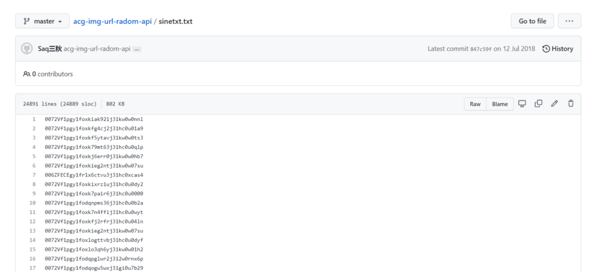Open file in GitHub Desktop icon
607x272 pixels.
(522, 103)
